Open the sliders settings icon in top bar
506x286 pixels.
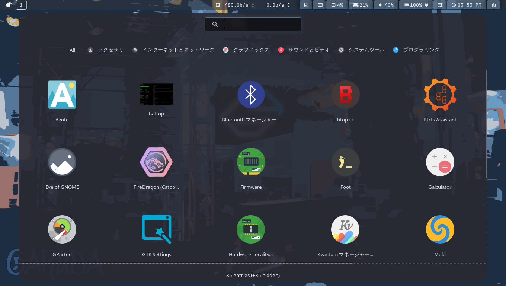click(440, 5)
